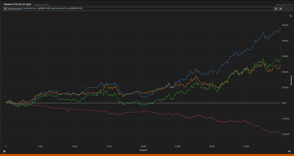This screenshot has height=156, width=294.
Task: Save the current filter with the disk icon
Action: coord(276,9)
